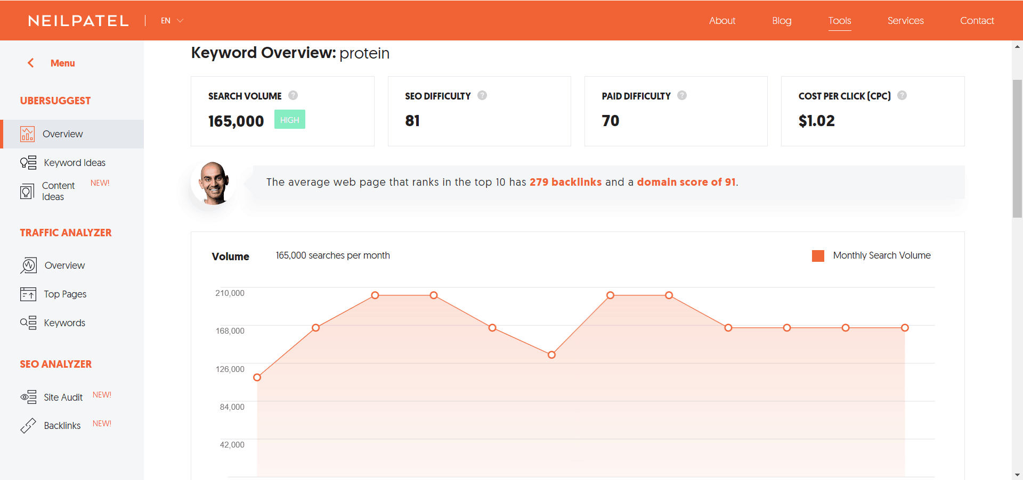
Task: Click the 'Keyword Overview: protein' heading
Action: click(290, 53)
